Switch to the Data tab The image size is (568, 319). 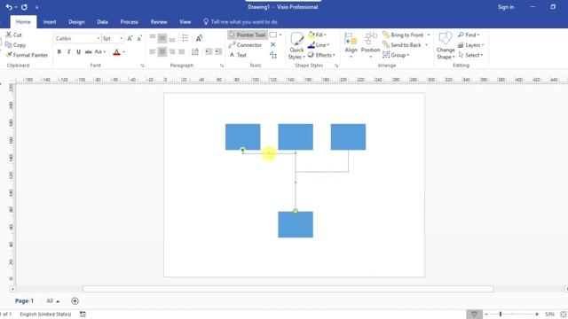pos(103,21)
